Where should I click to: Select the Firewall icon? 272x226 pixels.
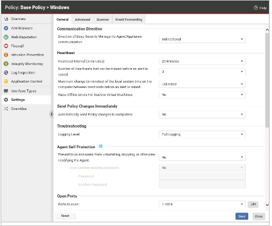tap(6, 46)
